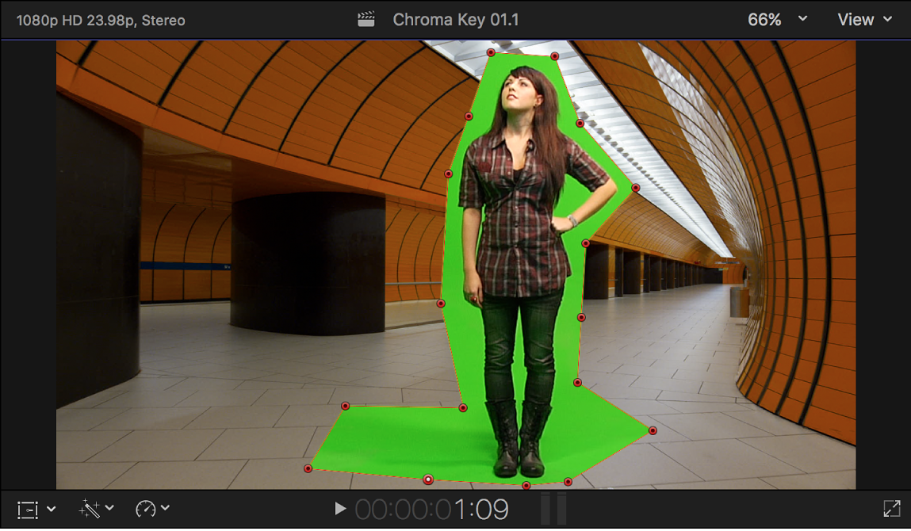This screenshot has width=911, height=531.
Task: Toggle the Transform controls via its chevron
Action: pos(51,509)
